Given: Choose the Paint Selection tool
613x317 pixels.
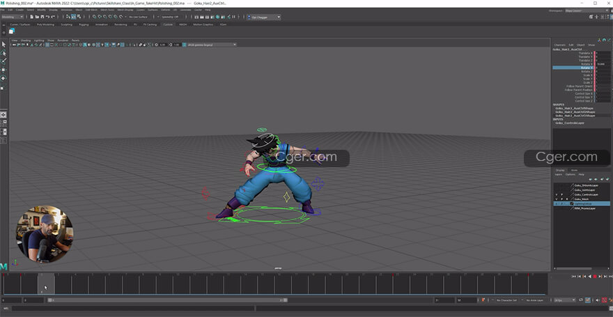Looking at the screenshot, I should coord(3,61).
